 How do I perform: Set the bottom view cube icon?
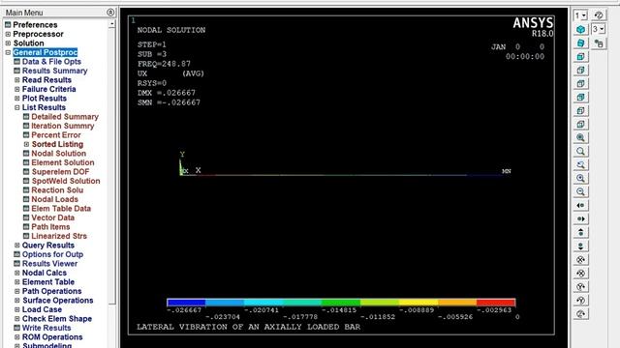(x=580, y=124)
